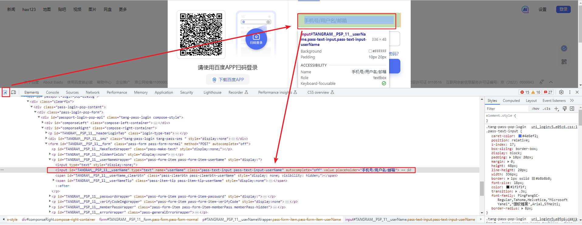Viewport: 582px width, 225px height.
Task: Expand the headerLoginTab p node
Action: click(46, 133)
